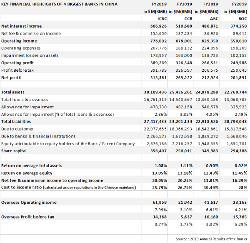Click the ICBC column header
Screen dimensions: 250x243
(x=162, y=19)
